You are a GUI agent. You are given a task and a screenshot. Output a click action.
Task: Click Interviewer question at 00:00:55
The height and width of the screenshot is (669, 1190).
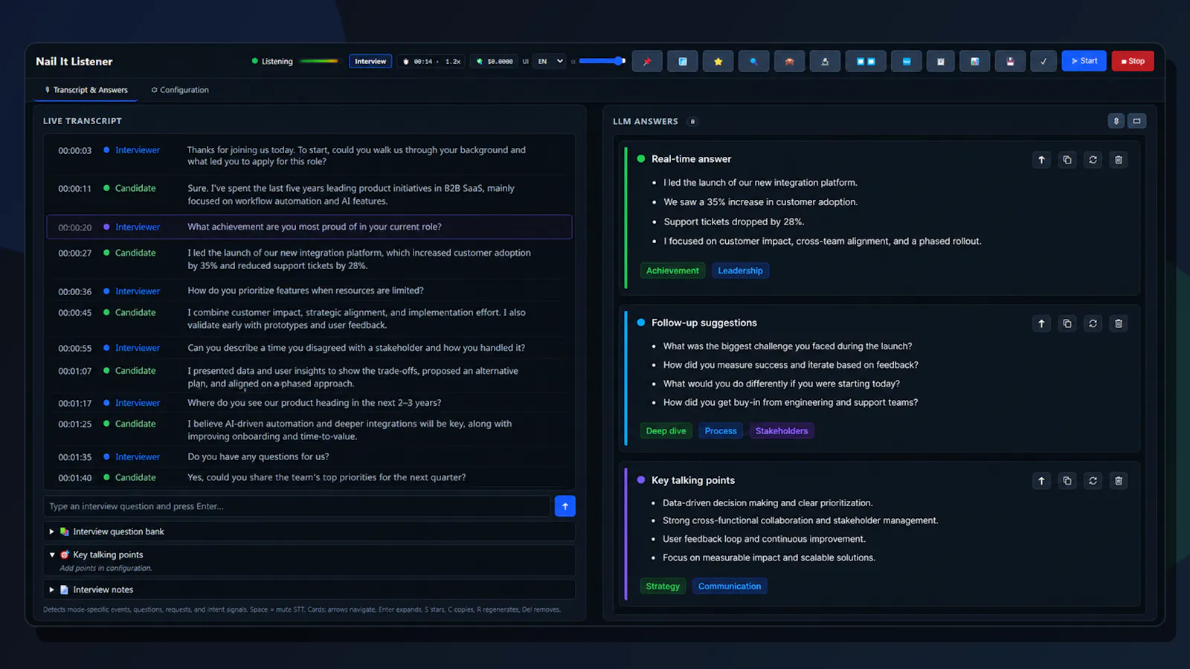pyautogui.click(x=309, y=348)
